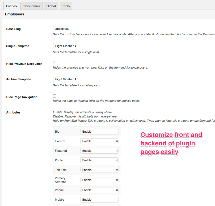Switch to the Entities tab

[11, 6]
